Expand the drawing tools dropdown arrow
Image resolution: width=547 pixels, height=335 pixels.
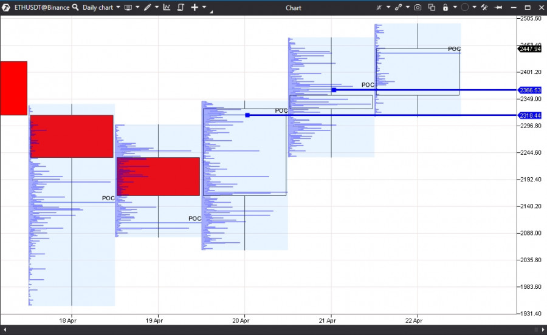click(157, 7)
